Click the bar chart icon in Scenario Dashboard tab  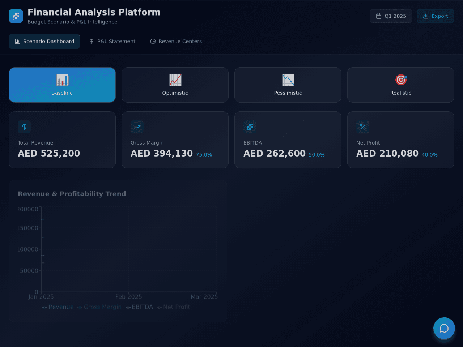(17, 42)
